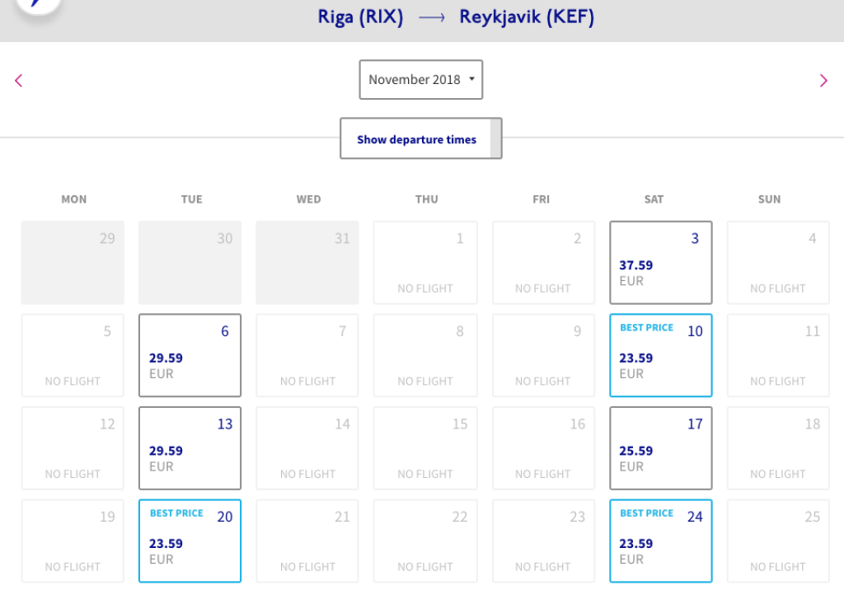Click the no-flight cell for Sunday 4

click(778, 263)
